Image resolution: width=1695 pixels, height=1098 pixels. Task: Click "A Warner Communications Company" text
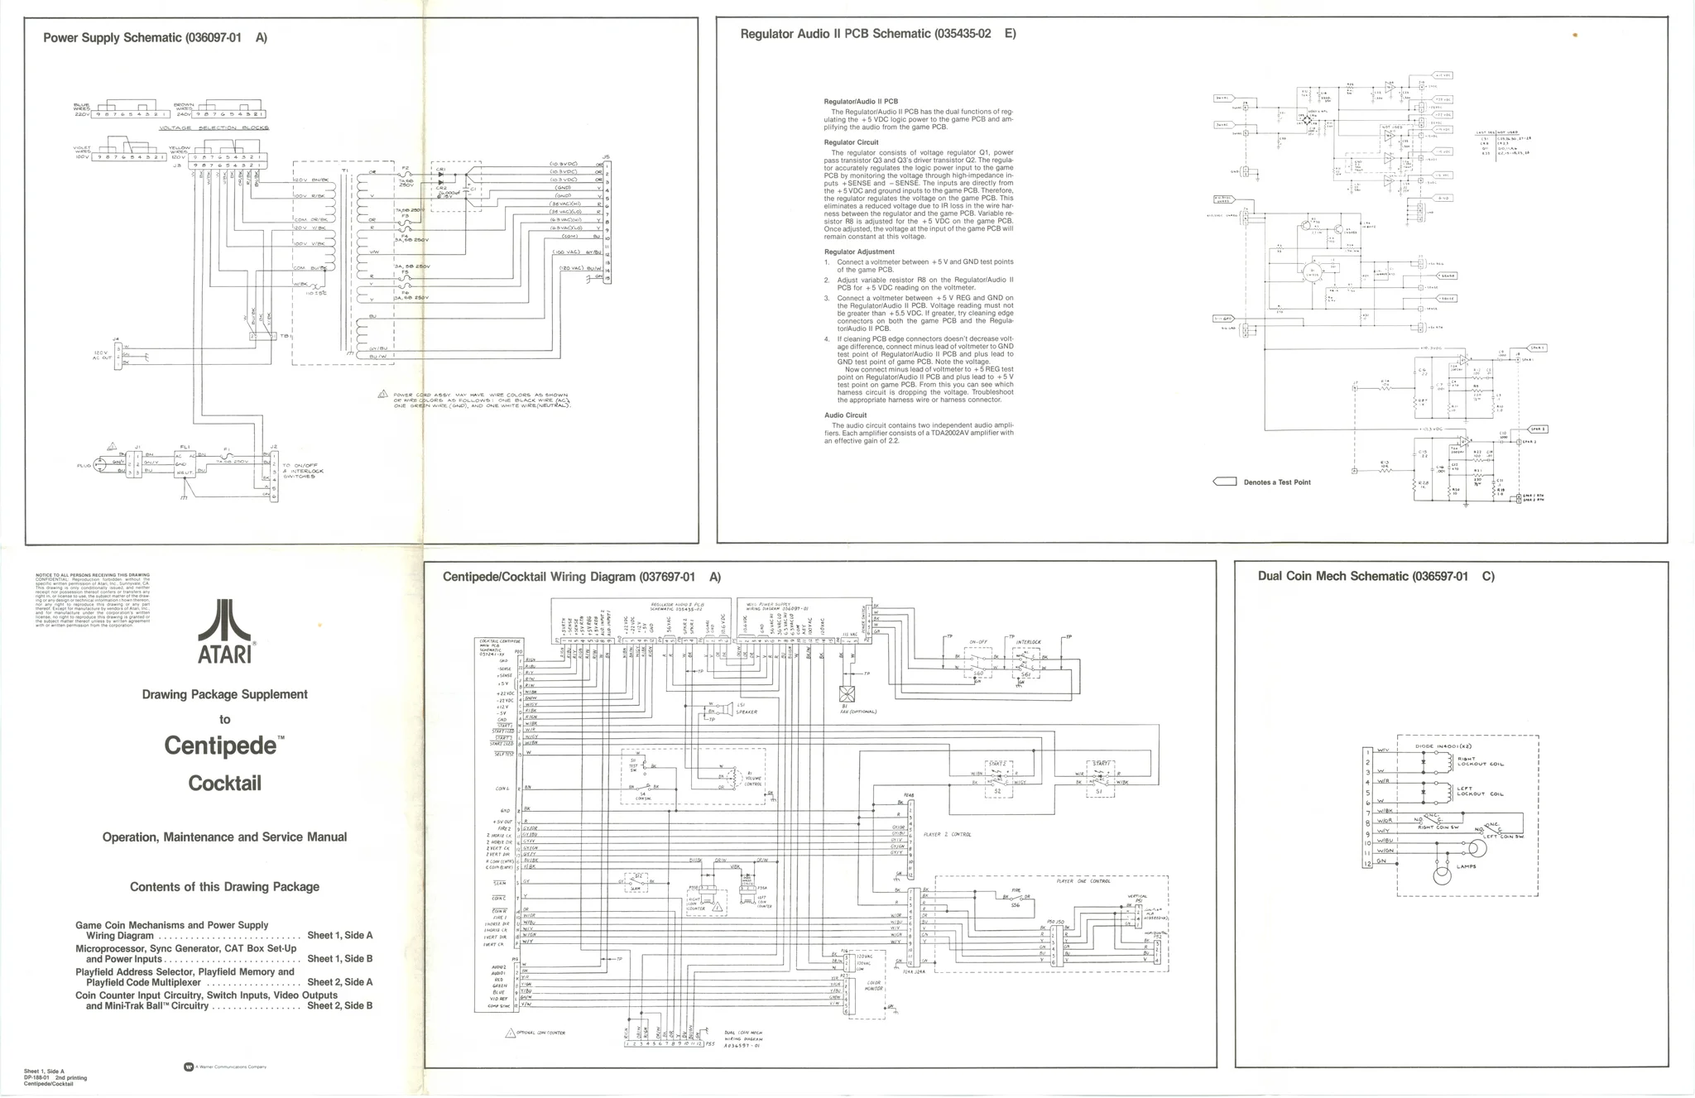[x=231, y=1067]
